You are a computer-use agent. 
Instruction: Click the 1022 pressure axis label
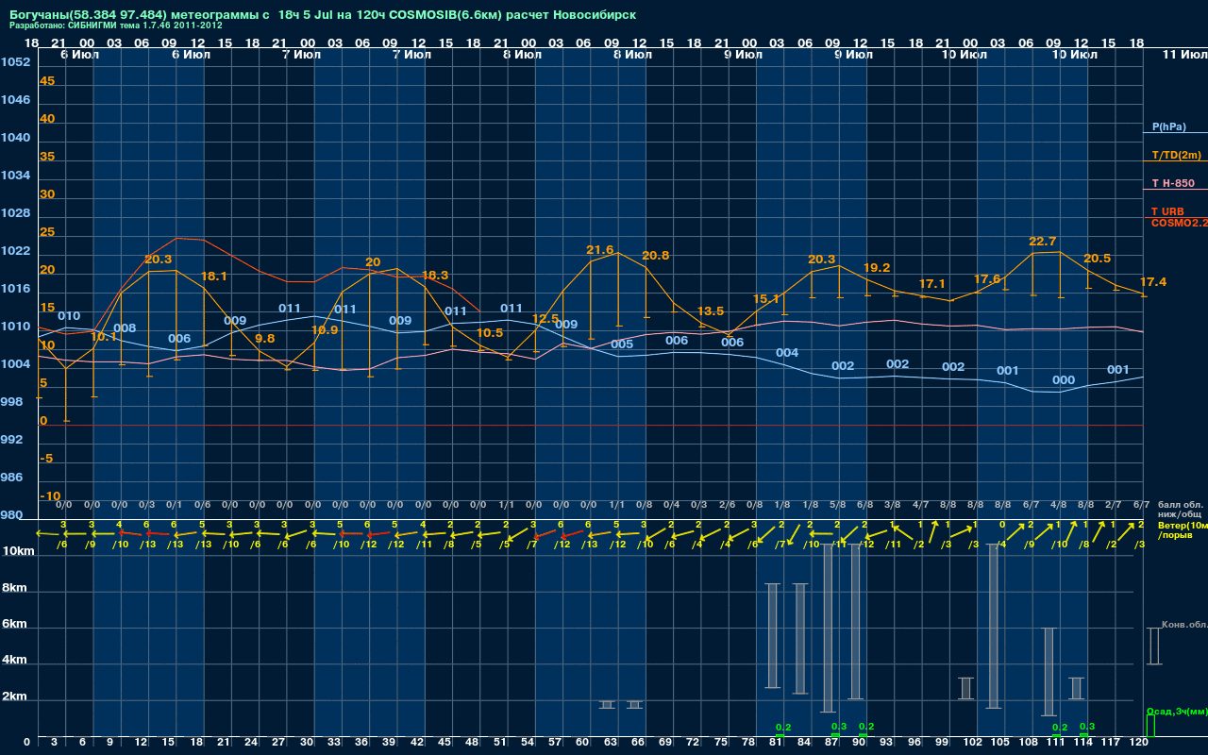(x=15, y=251)
